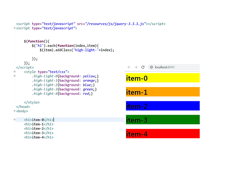Click the addClass('high-light-'+index) line
The image size is (231, 173).
(x=77, y=50)
